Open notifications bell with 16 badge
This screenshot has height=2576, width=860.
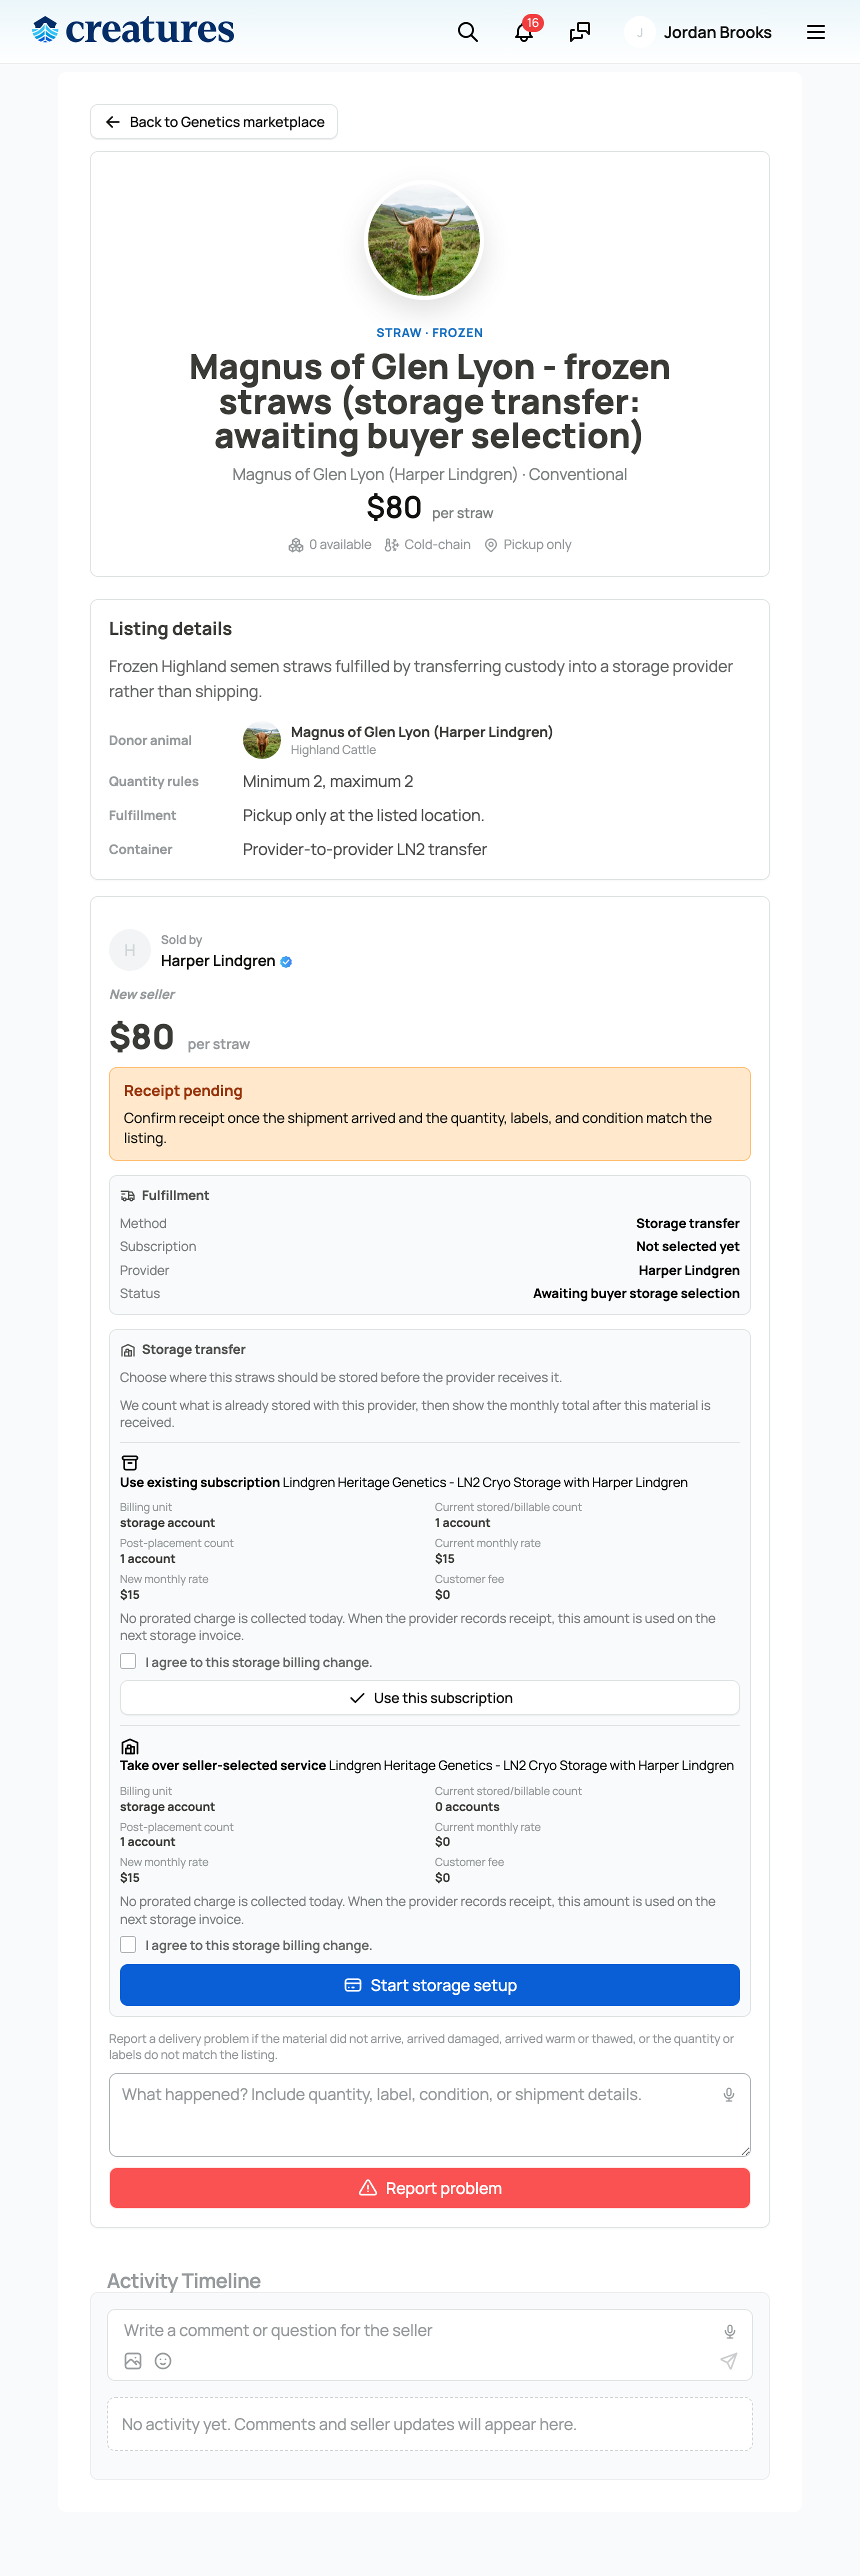524,32
